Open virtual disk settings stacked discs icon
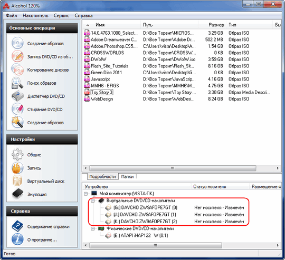This screenshot has height=260, width=285. [x=17, y=181]
